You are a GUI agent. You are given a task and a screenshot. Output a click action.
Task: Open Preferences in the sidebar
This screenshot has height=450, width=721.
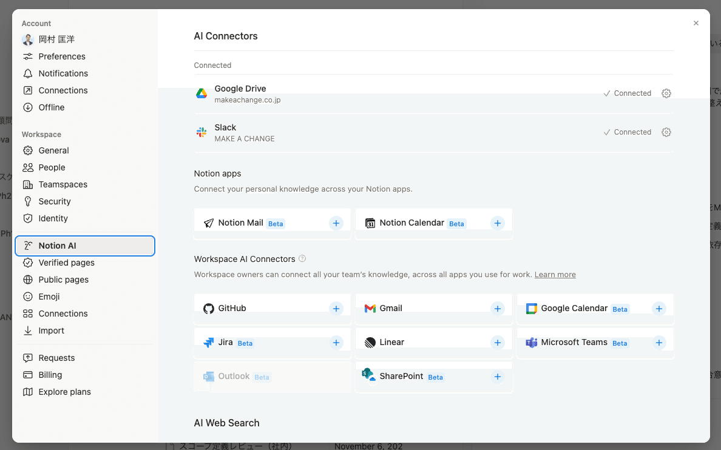coord(61,56)
